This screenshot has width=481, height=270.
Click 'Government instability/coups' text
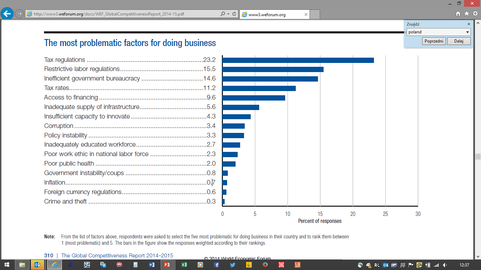(x=84, y=173)
